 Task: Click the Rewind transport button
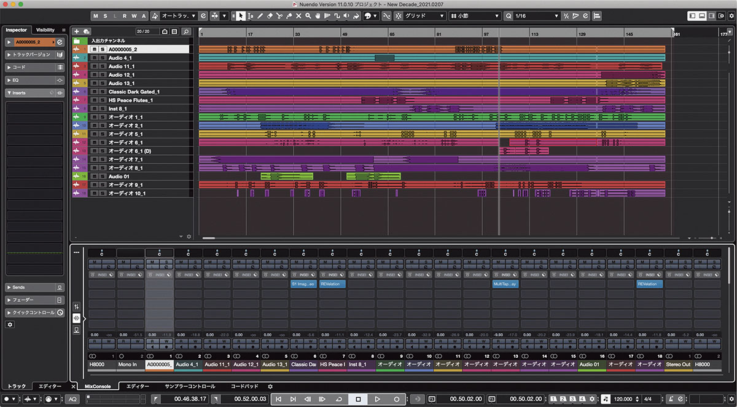(308, 399)
